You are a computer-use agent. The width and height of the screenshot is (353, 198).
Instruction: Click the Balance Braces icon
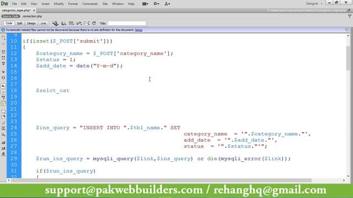pyautogui.click(x=3, y=78)
